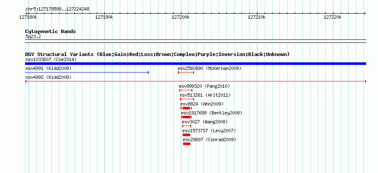Click the esv8824 (Ahn2009) label
The height and width of the screenshot is (173, 378).
click(x=202, y=104)
